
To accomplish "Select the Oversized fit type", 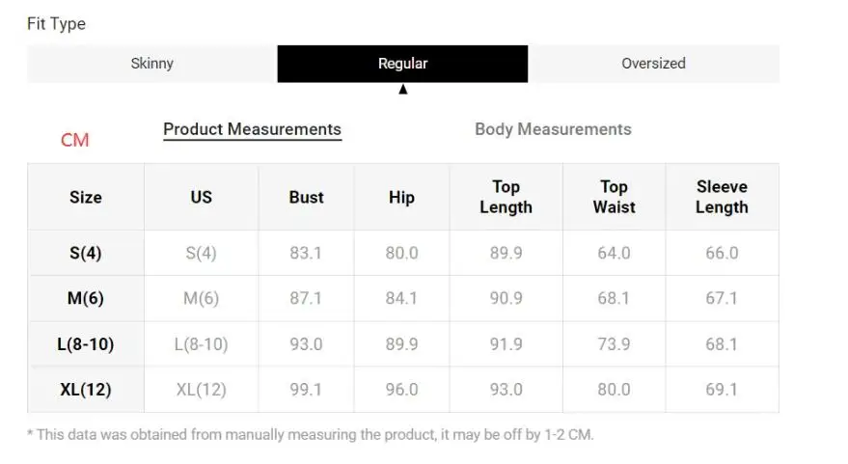I will (x=653, y=64).
